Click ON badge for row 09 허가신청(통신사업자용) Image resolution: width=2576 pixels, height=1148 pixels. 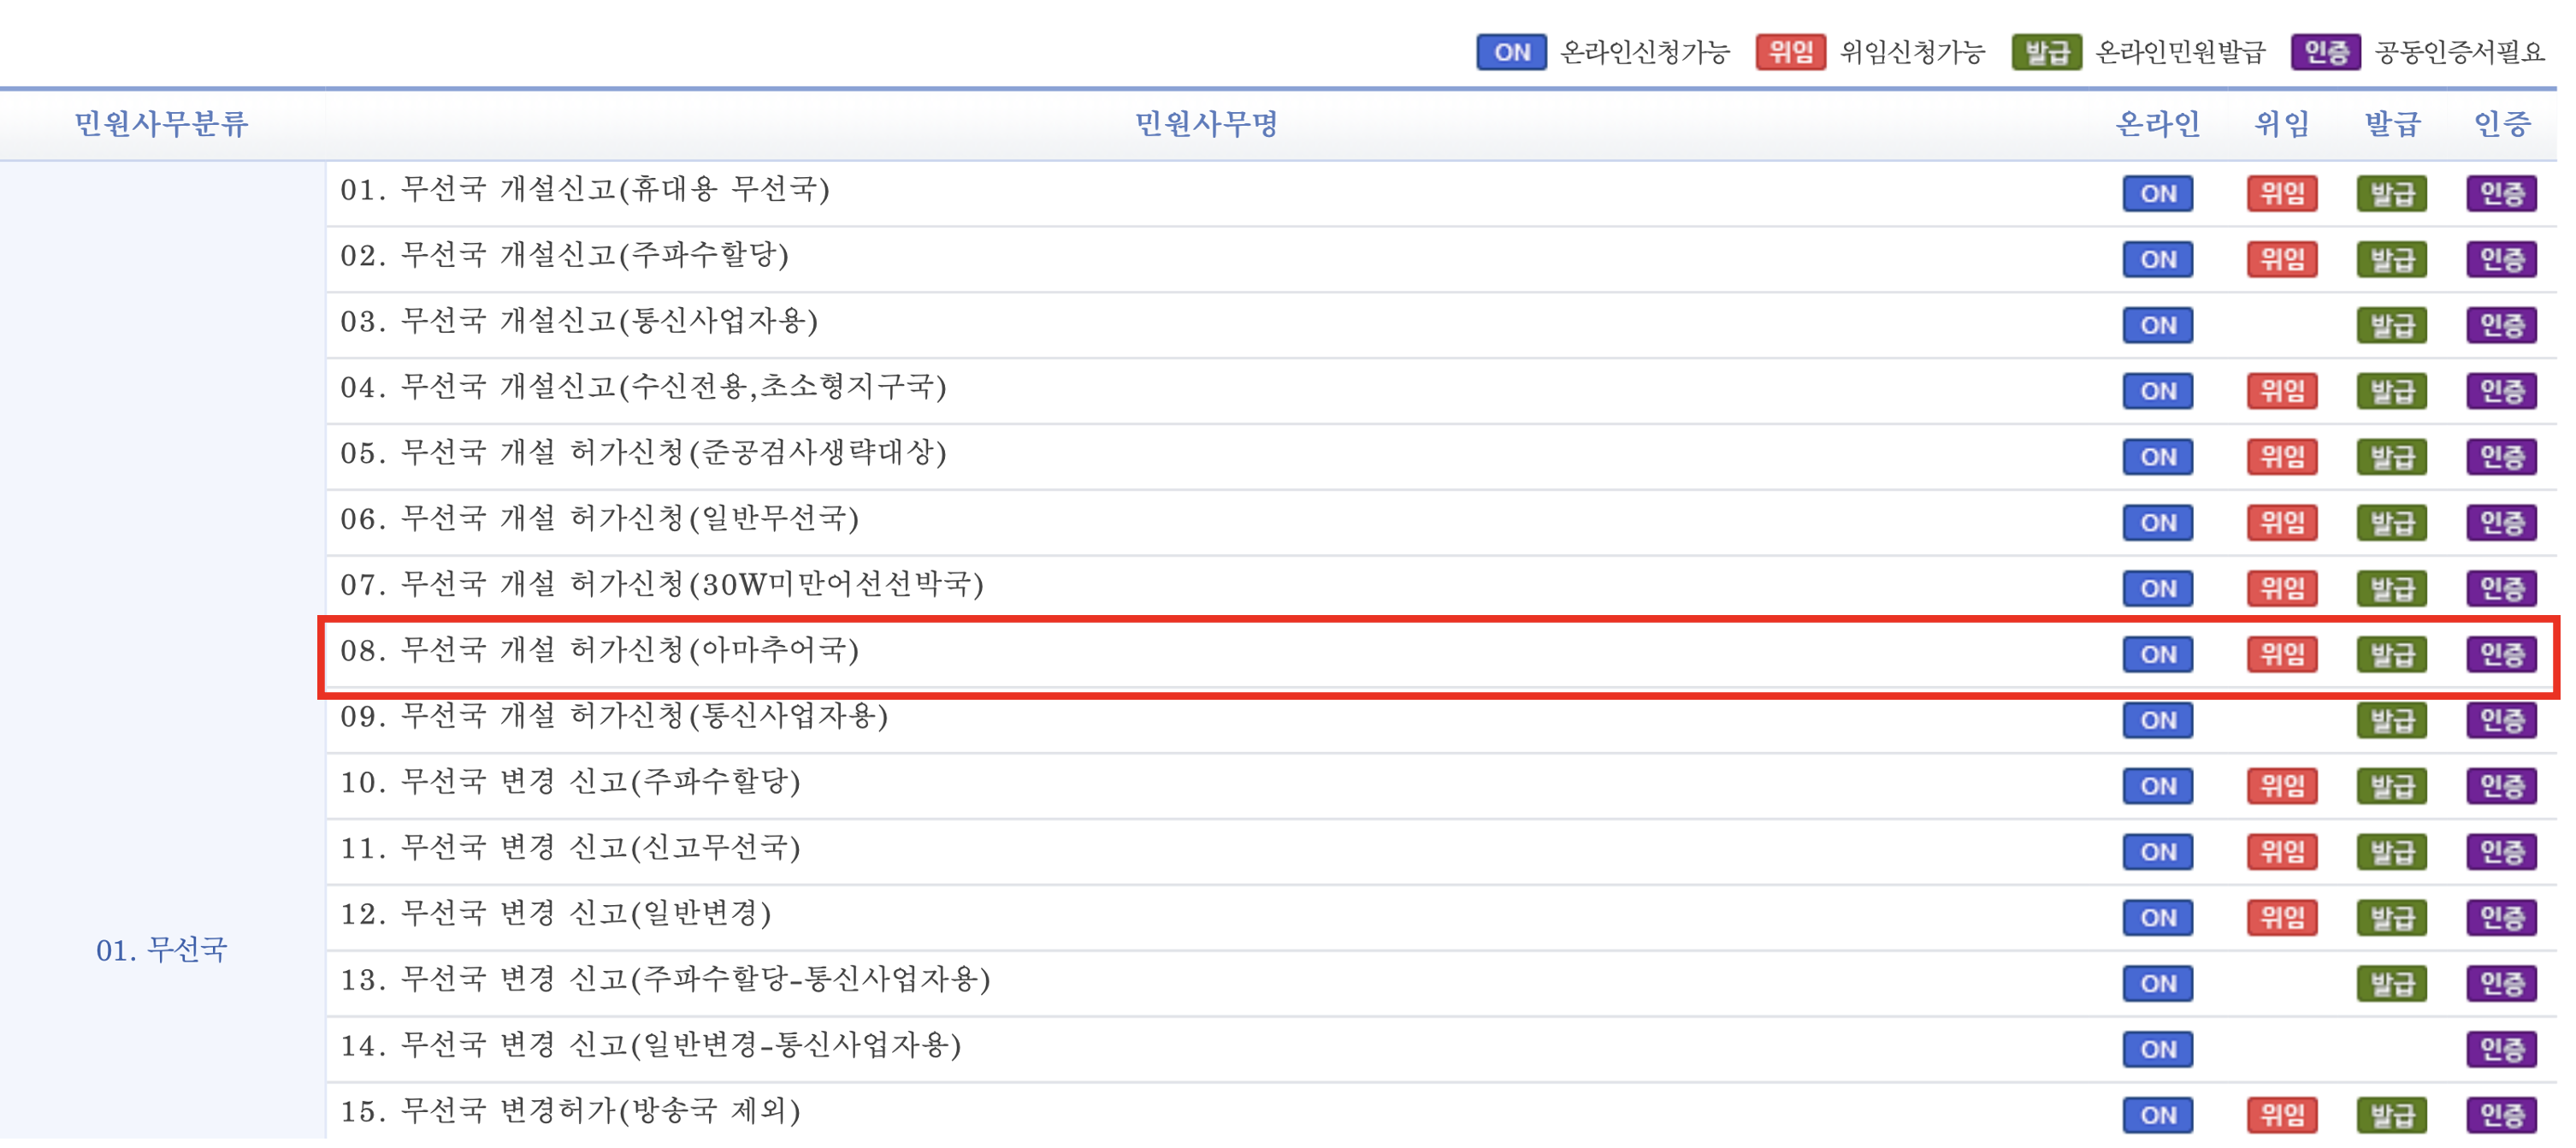point(2157,720)
